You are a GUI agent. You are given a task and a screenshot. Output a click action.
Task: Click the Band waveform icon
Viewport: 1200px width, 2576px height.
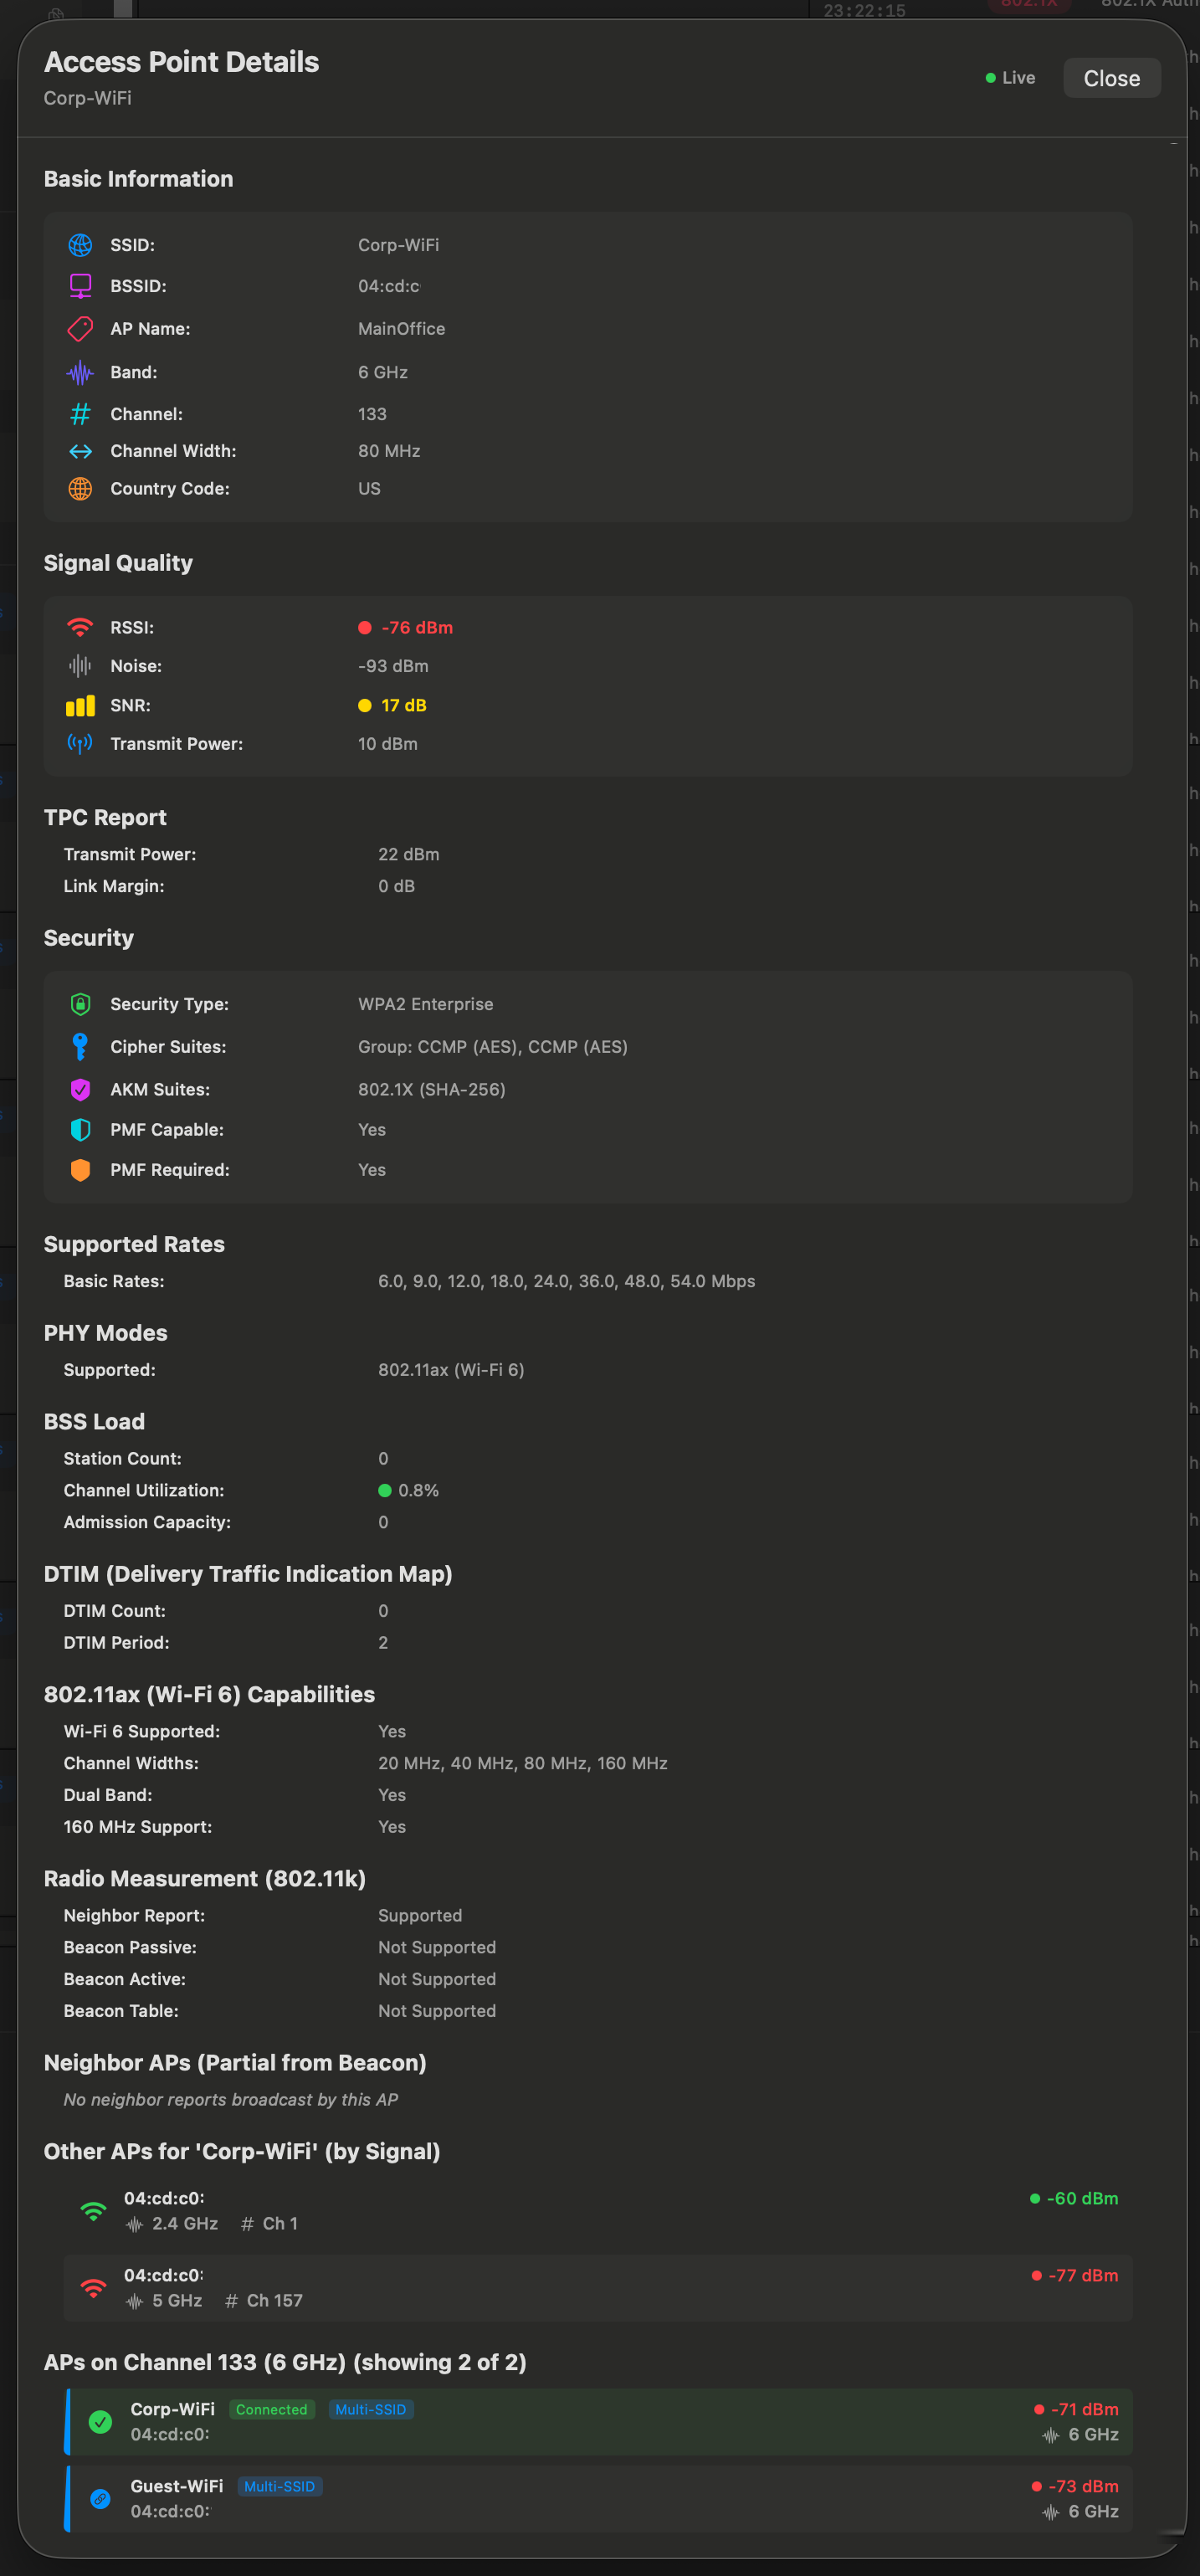tap(80, 372)
